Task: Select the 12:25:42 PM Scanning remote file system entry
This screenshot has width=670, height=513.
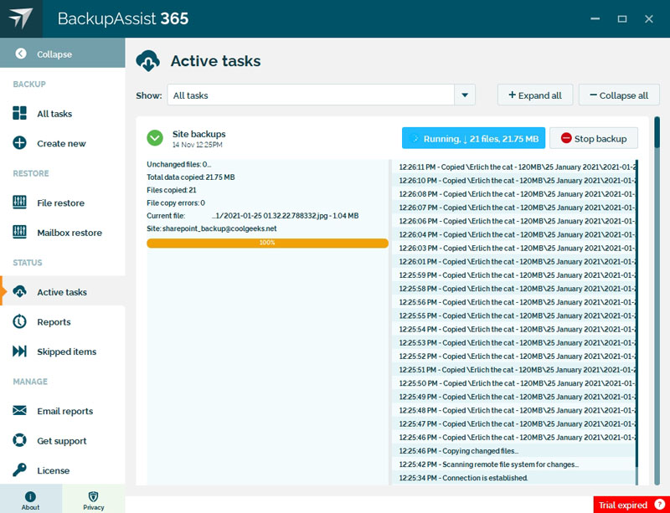Action: point(513,464)
